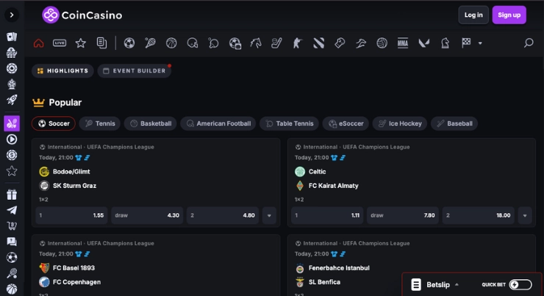Open the LIVE events icon

(x=60, y=43)
